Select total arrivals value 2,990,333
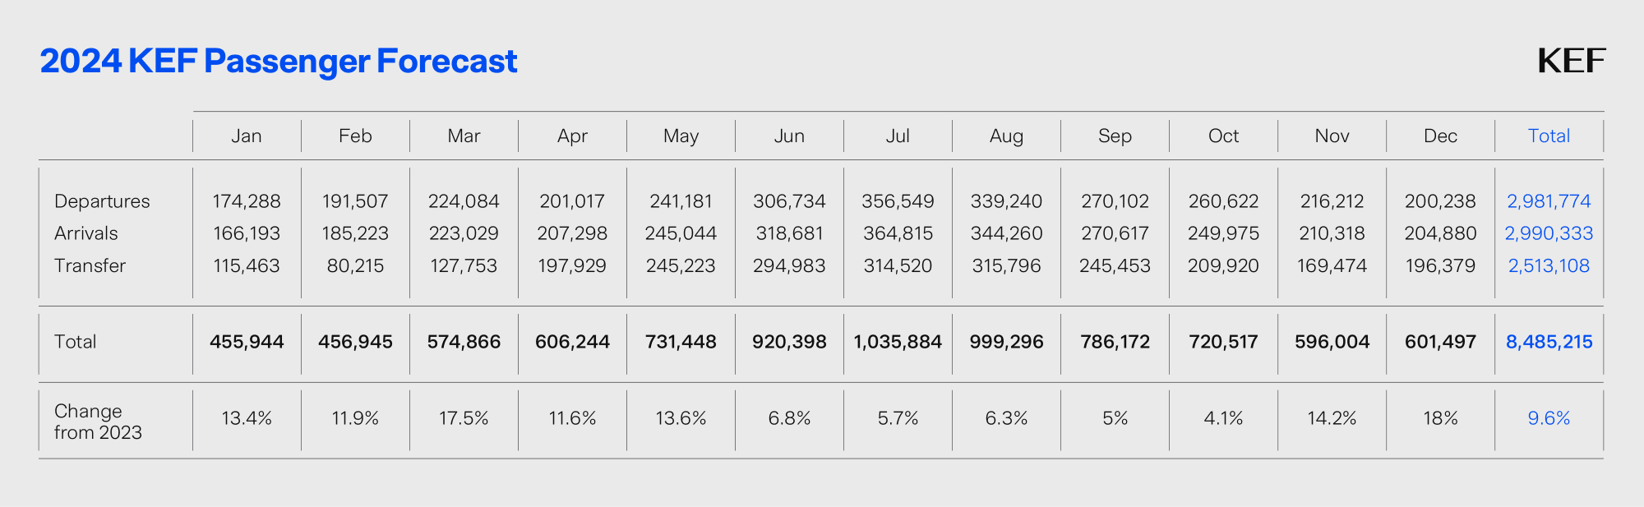Image resolution: width=1644 pixels, height=507 pixels. pos(1549,233)
